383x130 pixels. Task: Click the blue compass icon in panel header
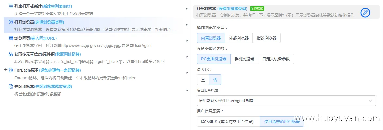(x=365, y=12)
